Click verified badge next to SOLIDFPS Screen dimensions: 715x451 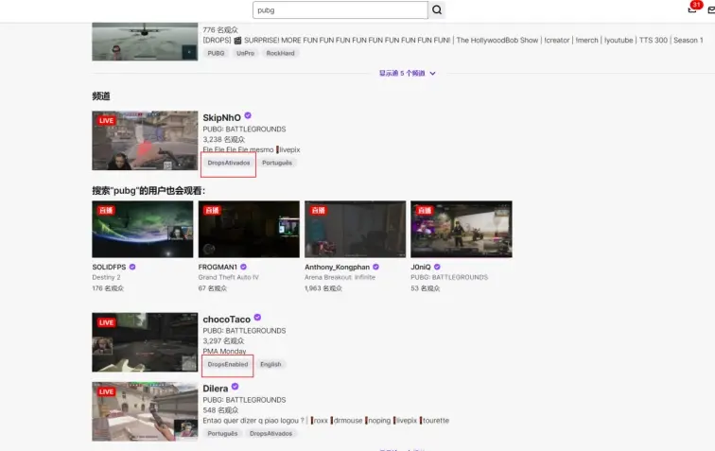pos(132,267)
